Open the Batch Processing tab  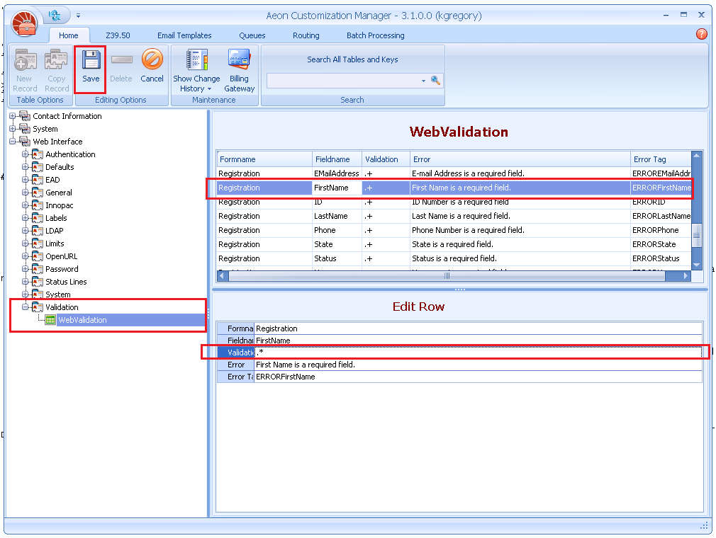point(375,35)
